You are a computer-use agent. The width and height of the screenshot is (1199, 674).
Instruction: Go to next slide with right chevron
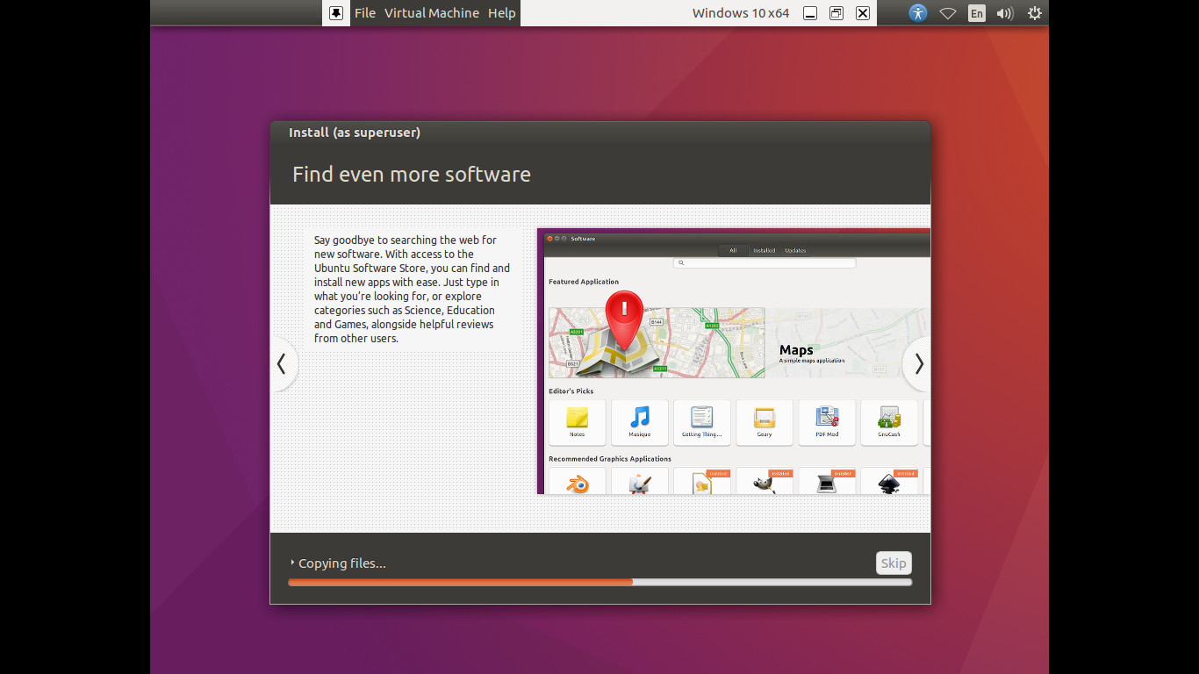(918, 363)
